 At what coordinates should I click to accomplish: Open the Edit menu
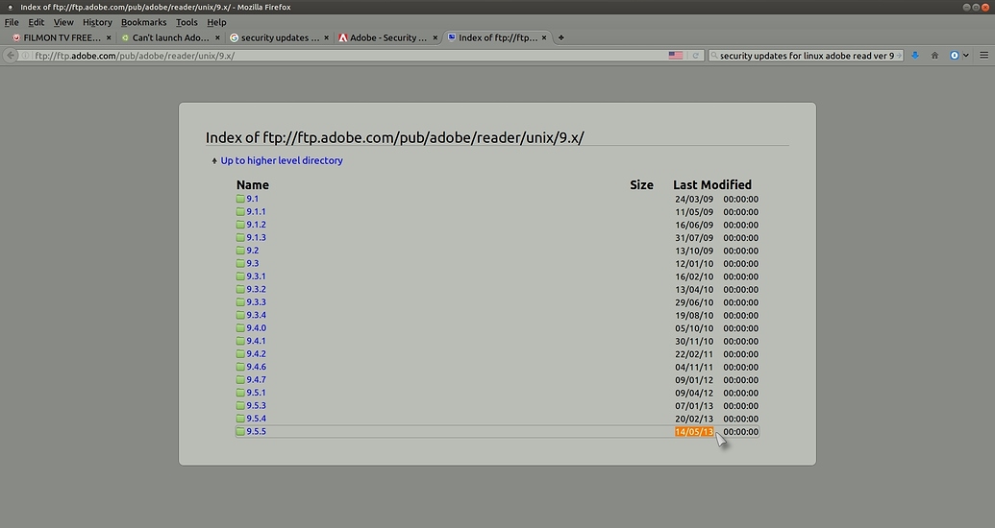[37, 22]
